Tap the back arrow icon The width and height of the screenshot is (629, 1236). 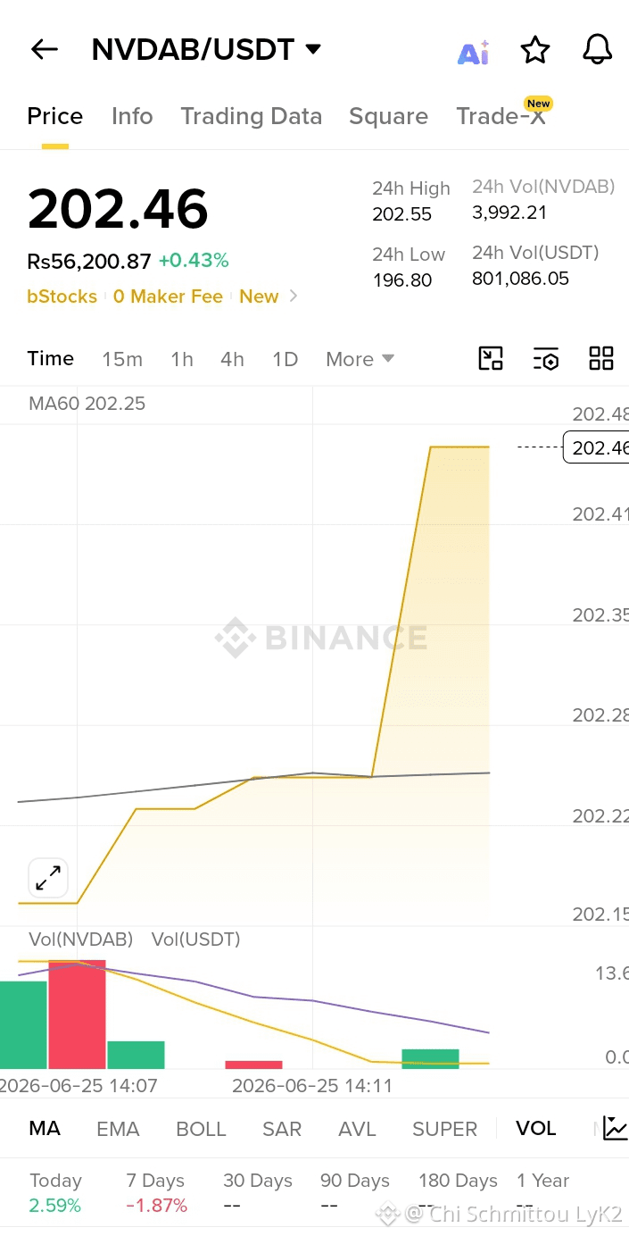(x=45, y=50)
